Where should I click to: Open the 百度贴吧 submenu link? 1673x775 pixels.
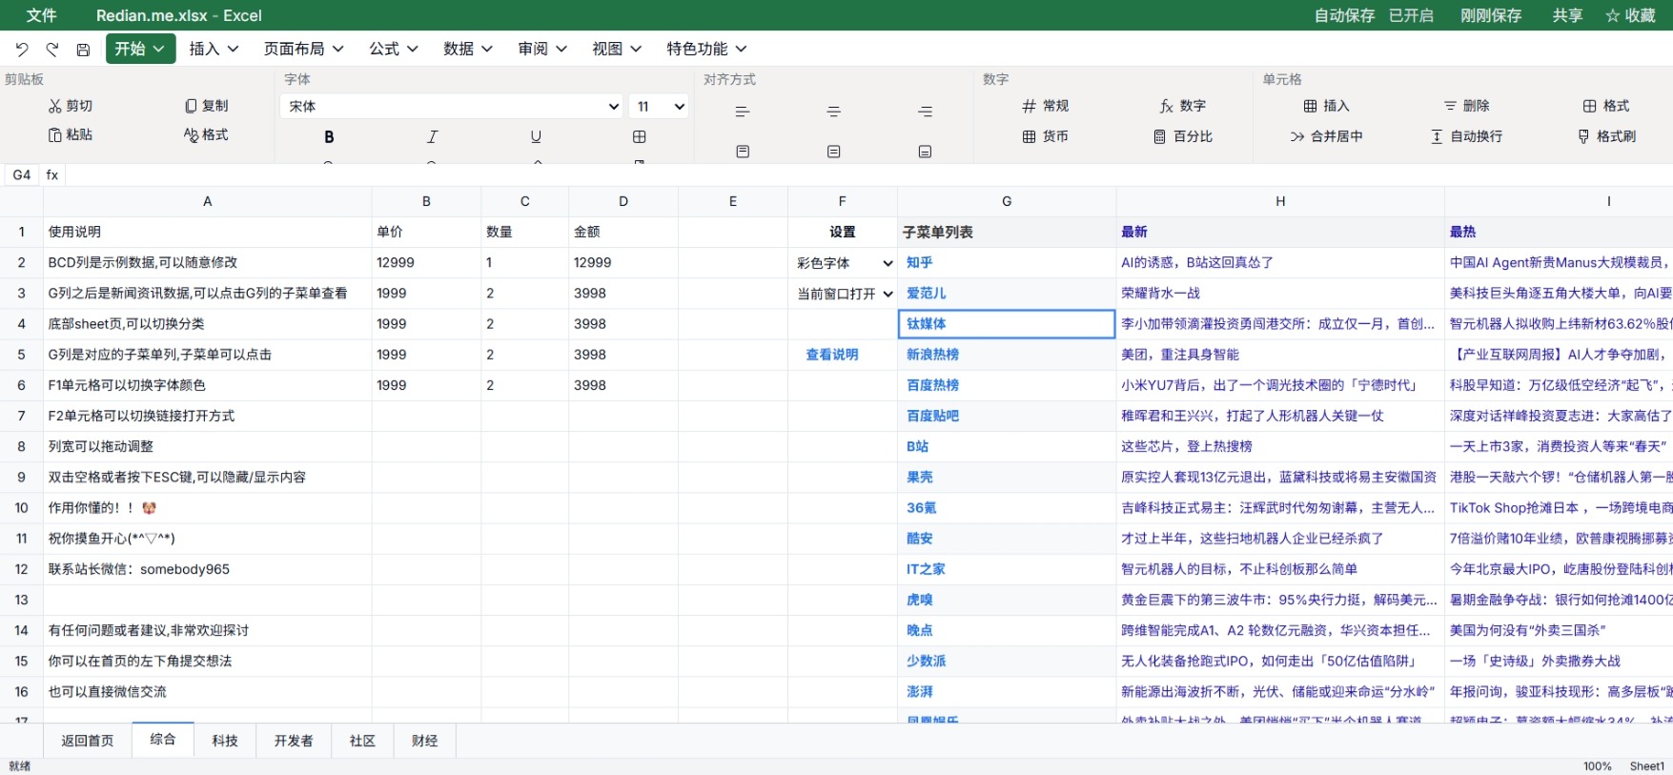(932, 416)
